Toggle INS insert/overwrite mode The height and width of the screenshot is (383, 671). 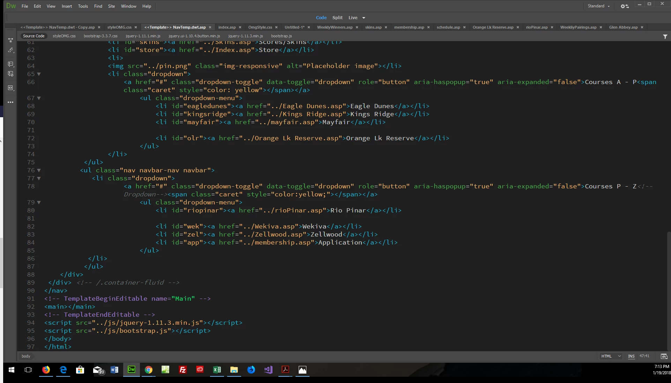tap(631, 356)
